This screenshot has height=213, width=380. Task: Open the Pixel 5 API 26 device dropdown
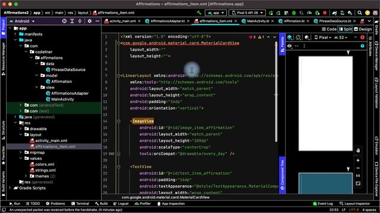(x=247, y=13)
